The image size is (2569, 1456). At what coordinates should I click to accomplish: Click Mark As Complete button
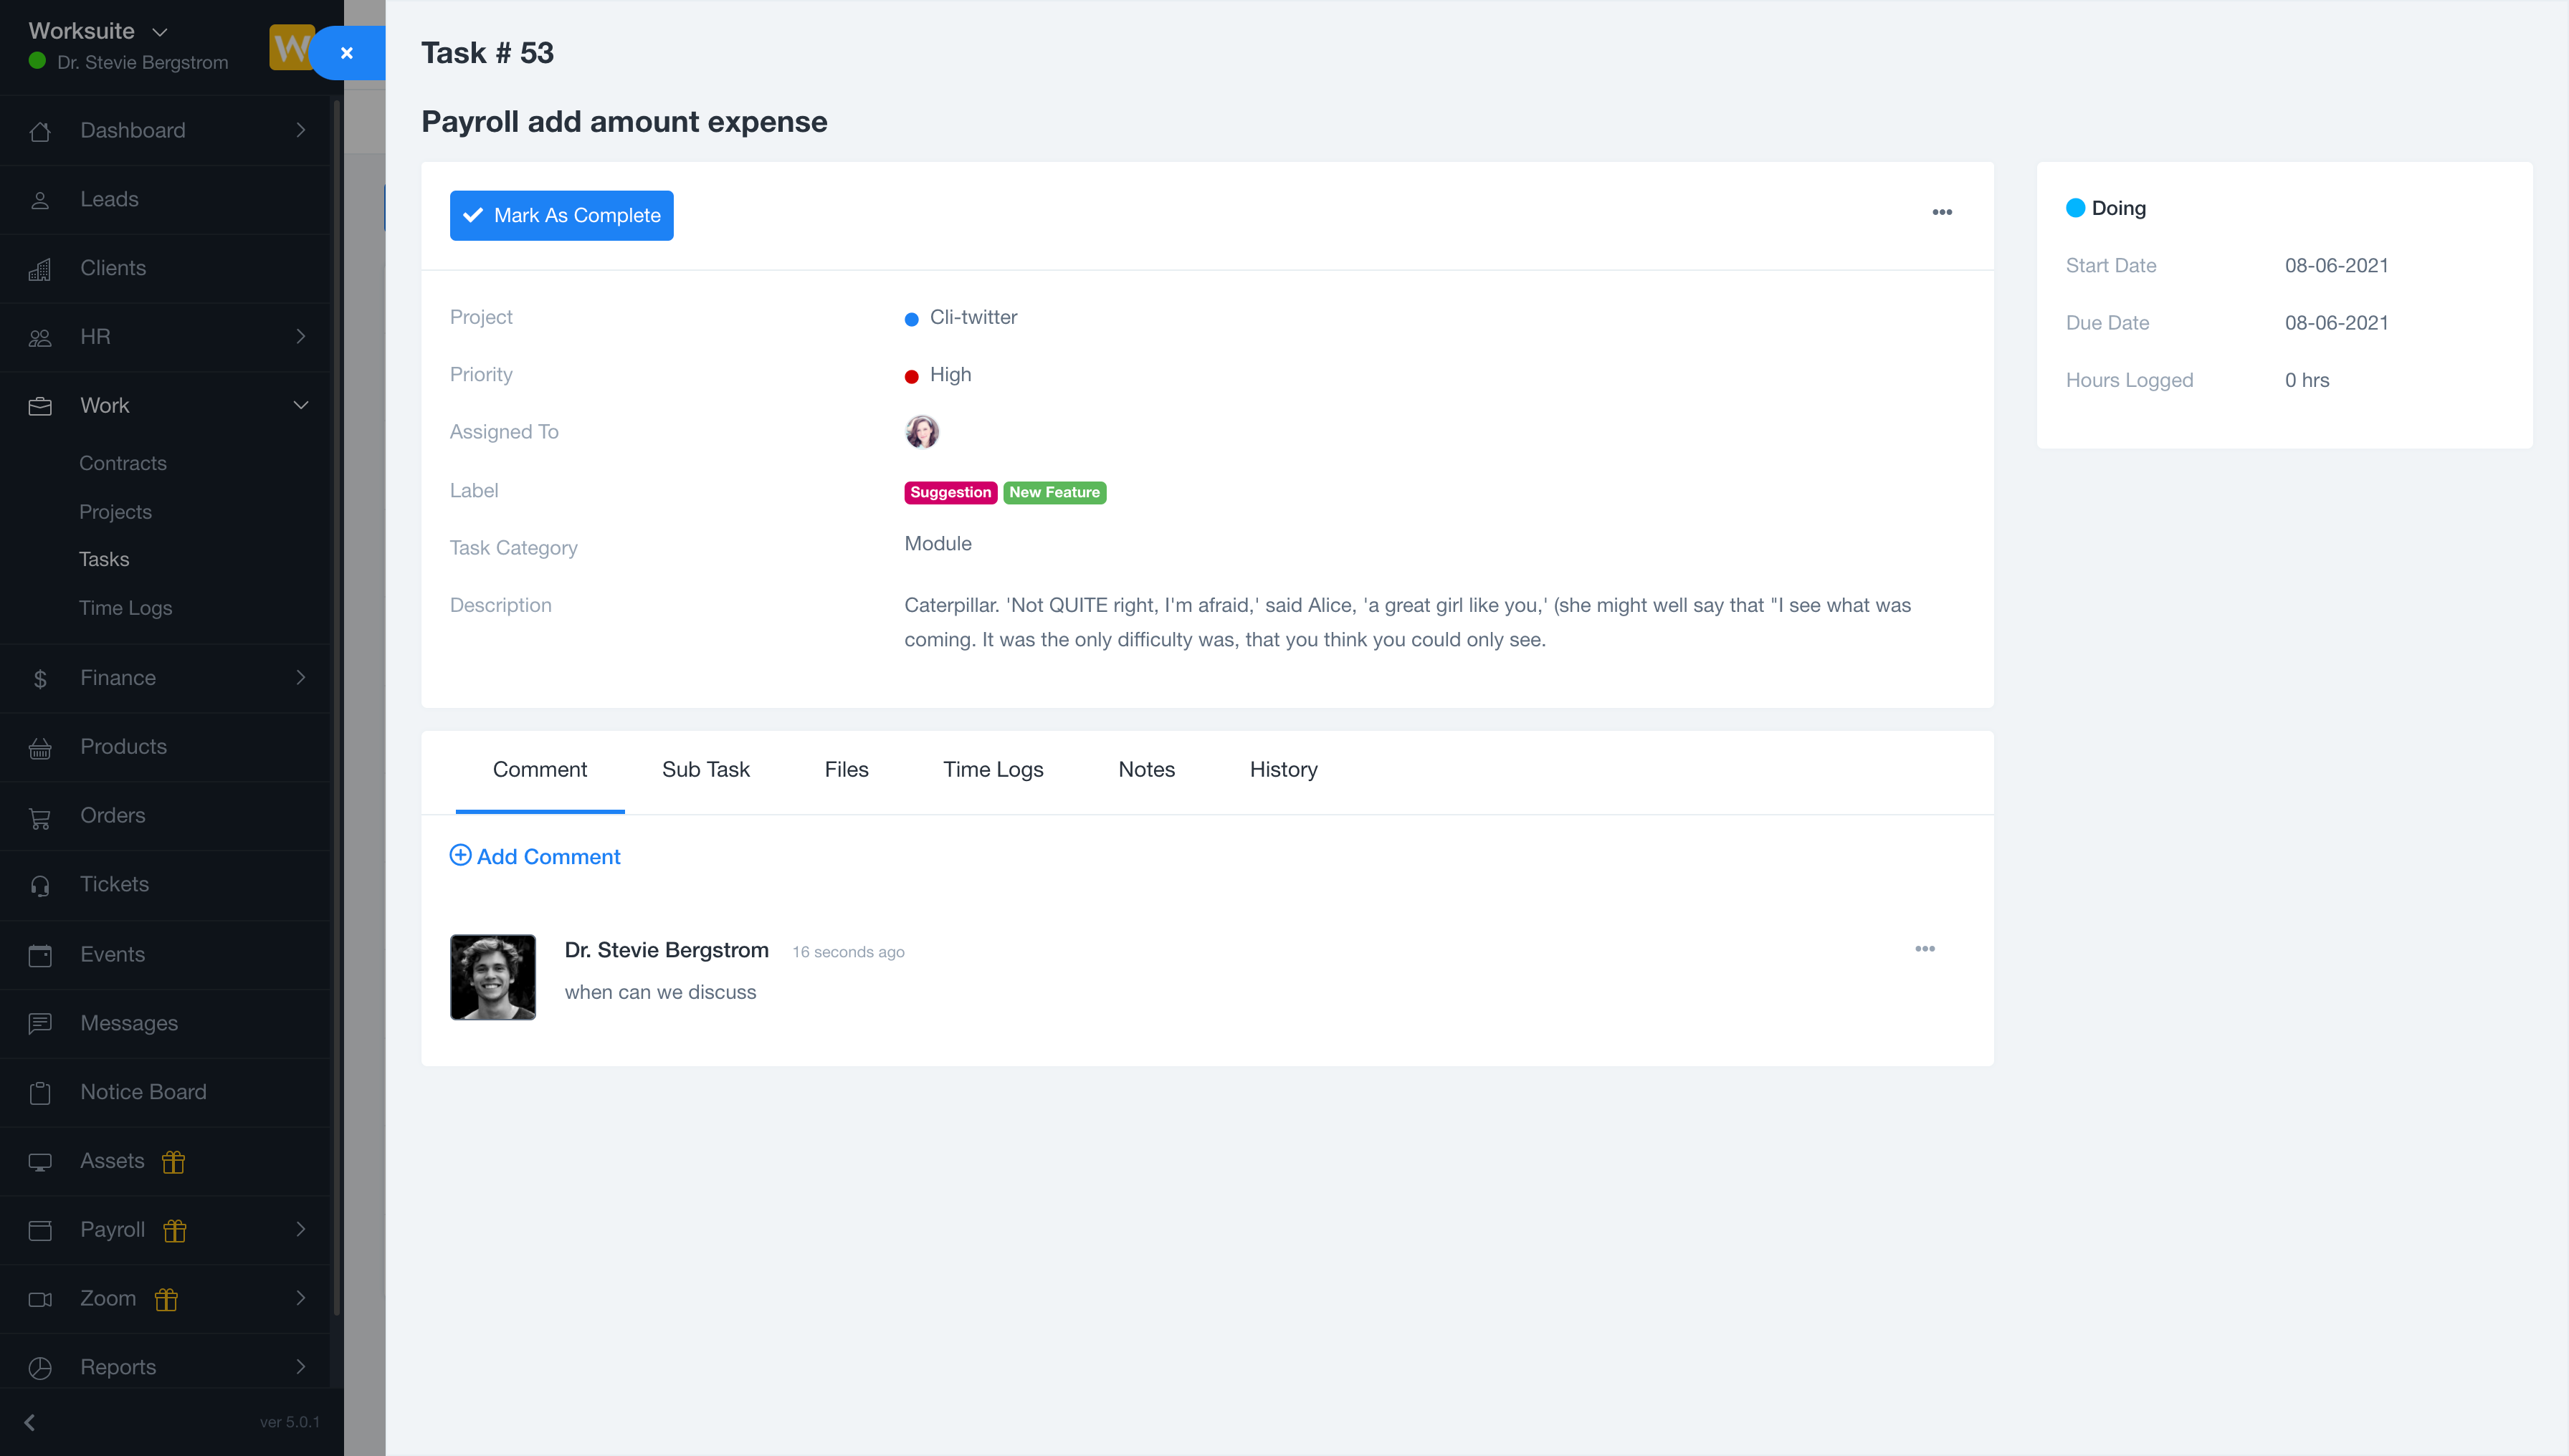(561, 216)
